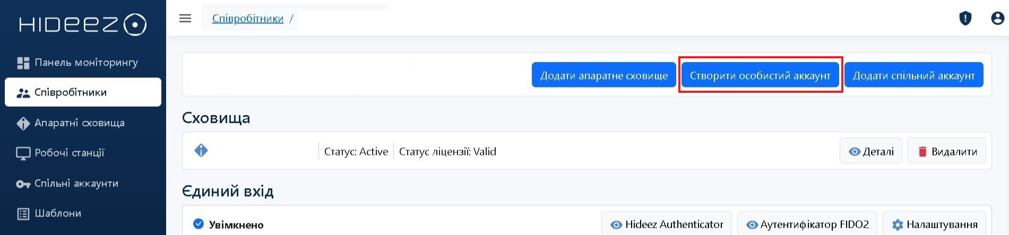Follow the Співробітники breadcrumb link

point(248,19)
